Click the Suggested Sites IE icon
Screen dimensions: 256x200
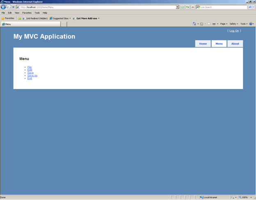point(51,18)
